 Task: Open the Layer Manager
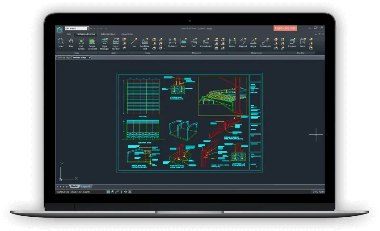[x=105, y=44]
